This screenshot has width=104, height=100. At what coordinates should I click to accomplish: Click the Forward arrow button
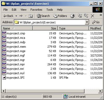tap(21, 16)
